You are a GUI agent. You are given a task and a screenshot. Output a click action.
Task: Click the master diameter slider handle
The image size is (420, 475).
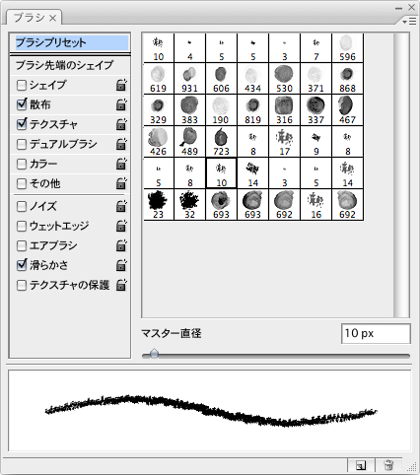154,354
